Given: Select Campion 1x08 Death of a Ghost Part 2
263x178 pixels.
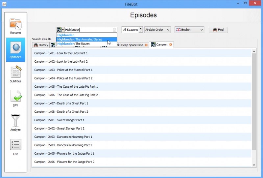Looking at the screenshot, I should pyautogui.click(x=142, y=112).
